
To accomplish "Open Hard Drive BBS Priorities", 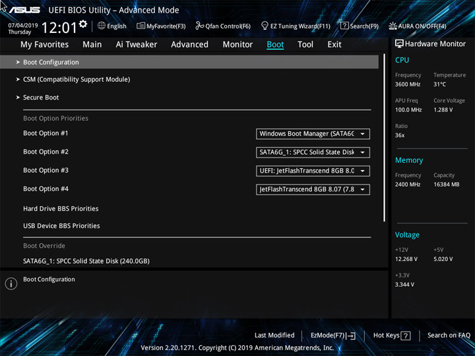I will pos(61,208).
